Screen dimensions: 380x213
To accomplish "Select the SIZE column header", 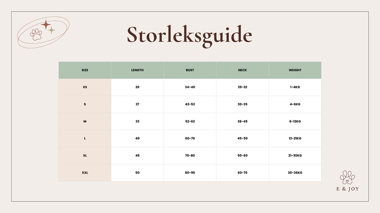I will pos(85,70).
